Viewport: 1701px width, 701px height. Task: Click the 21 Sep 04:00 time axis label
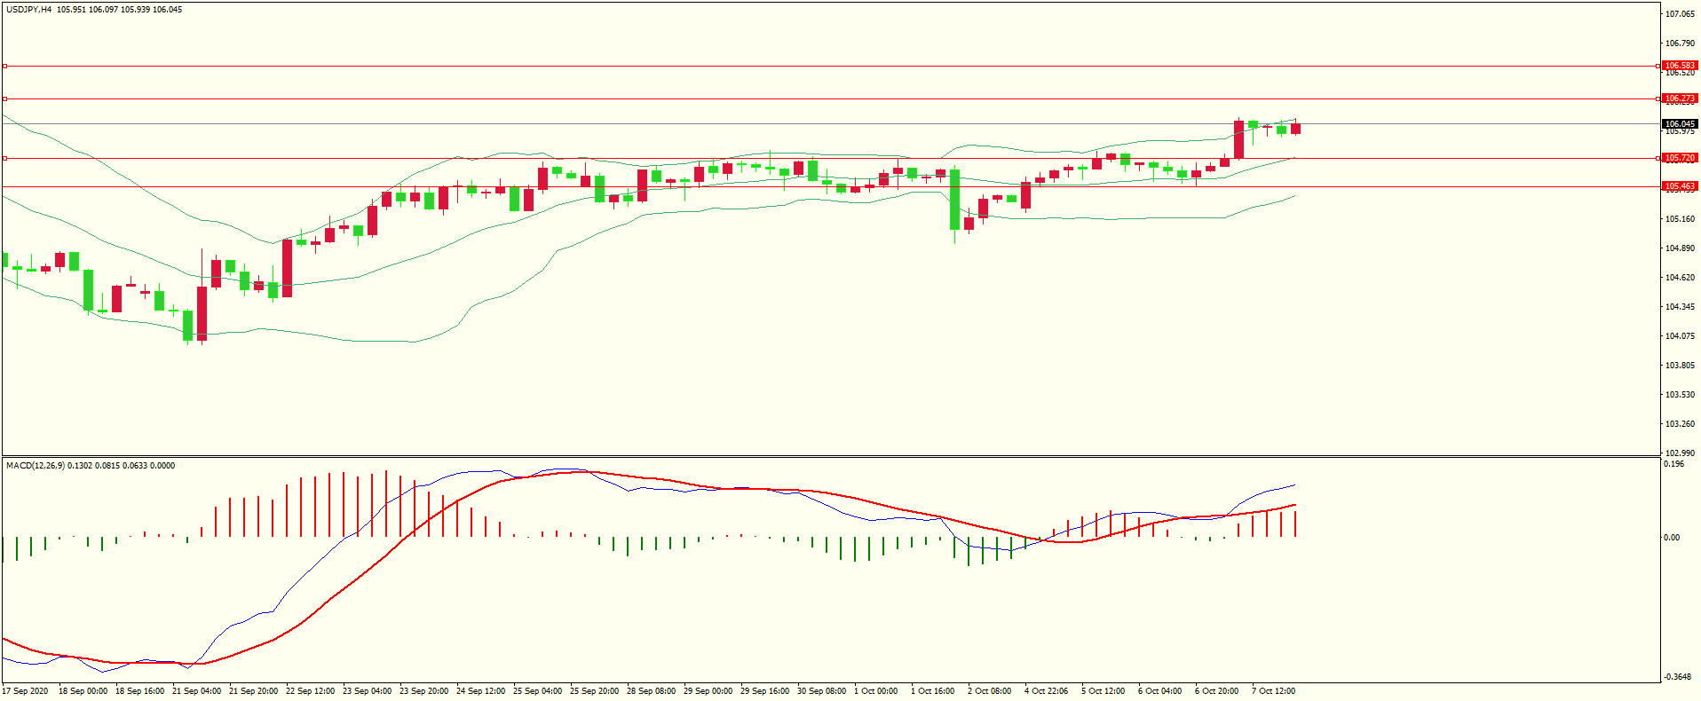[196, 691]
